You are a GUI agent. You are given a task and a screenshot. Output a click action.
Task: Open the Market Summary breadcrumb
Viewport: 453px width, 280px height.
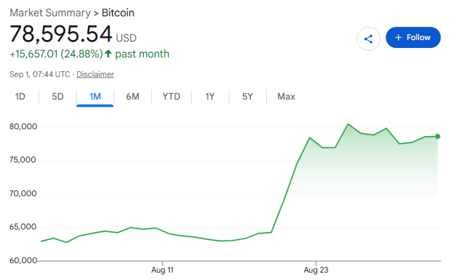50,13
